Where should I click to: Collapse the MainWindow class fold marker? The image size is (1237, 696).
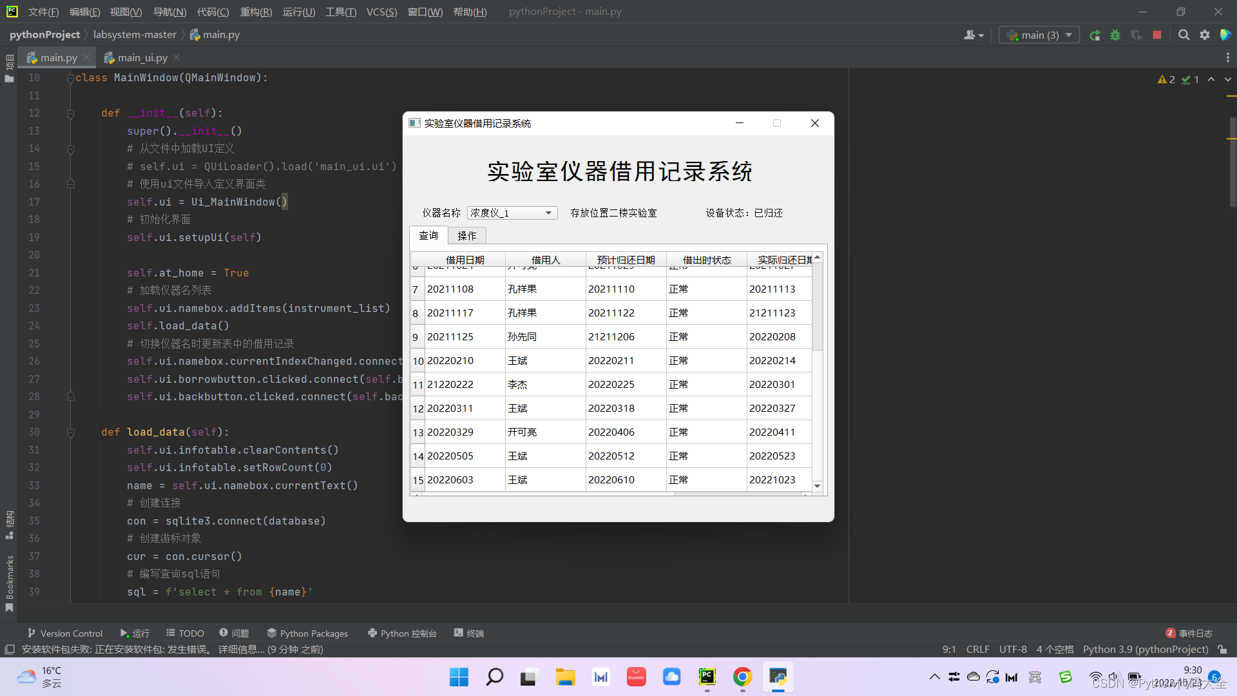coord(70,78)
